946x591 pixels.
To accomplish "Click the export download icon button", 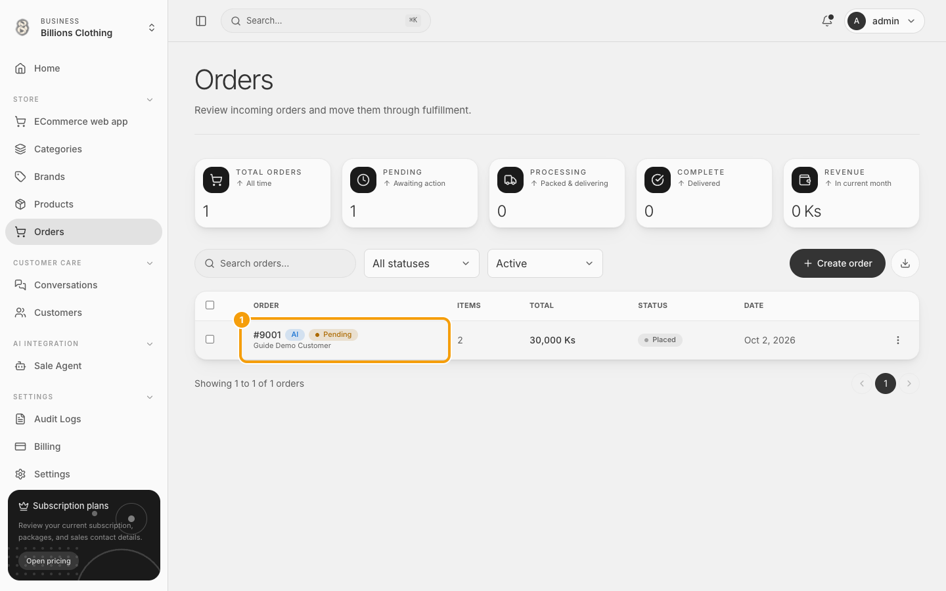I will [905, 263].
